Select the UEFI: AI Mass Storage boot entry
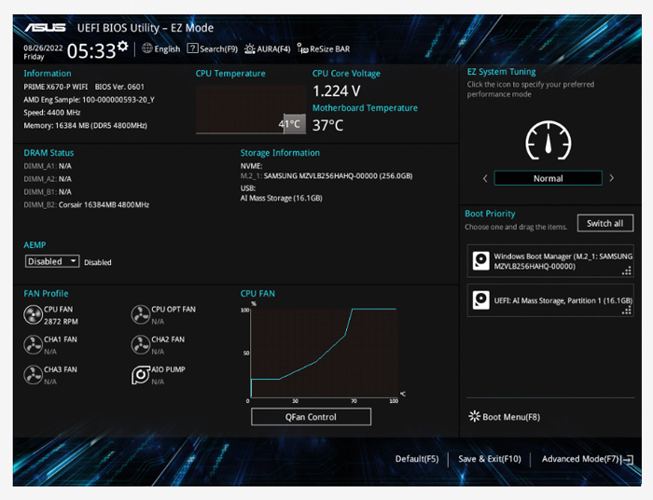The height and width of the screenshot is (500, 653). click(550, 300)
